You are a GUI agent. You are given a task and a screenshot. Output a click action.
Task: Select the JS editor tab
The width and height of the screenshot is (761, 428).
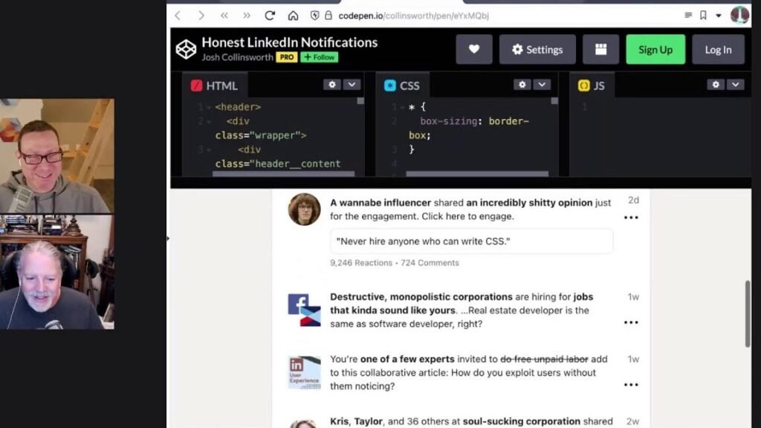592,85
